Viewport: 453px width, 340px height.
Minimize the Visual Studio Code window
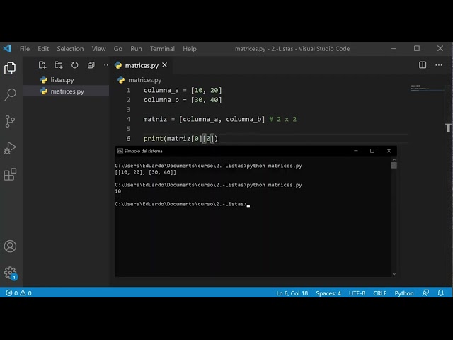(x=394, y=48)
